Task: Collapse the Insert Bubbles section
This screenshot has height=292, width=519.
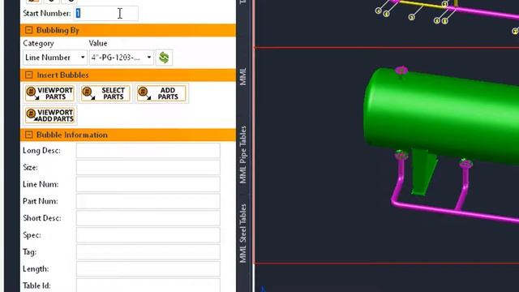Action: [x=29, y=75]
